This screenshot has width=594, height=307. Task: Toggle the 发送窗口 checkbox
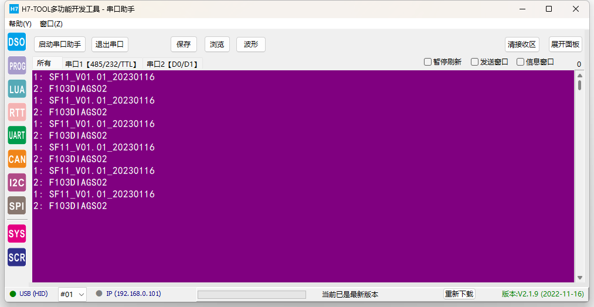pyautogui.click(x=475, y=62)
